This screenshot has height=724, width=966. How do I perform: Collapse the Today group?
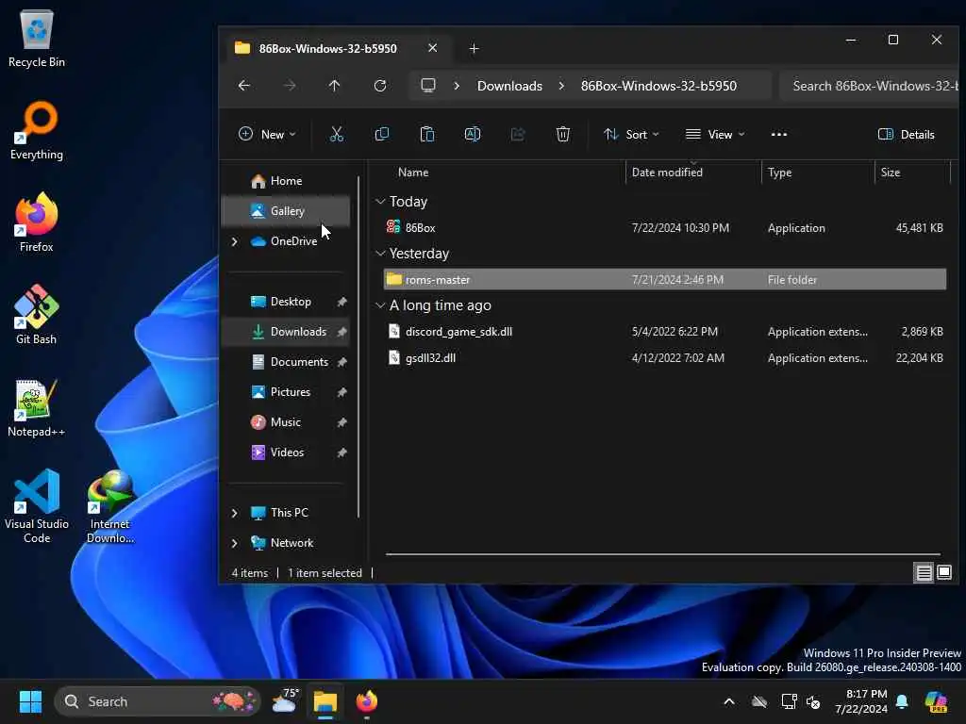coord(380,202)
